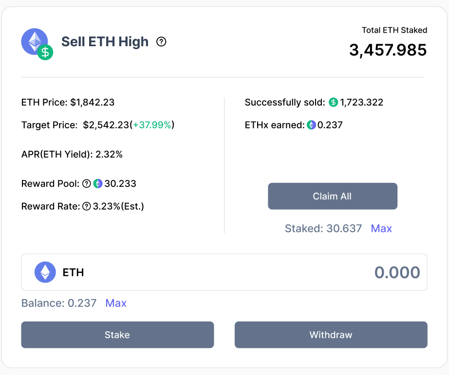Viewport: 449px width, 375px height.
Task: Click the green dollar icon beside Successfully sold
Action: 333,103
